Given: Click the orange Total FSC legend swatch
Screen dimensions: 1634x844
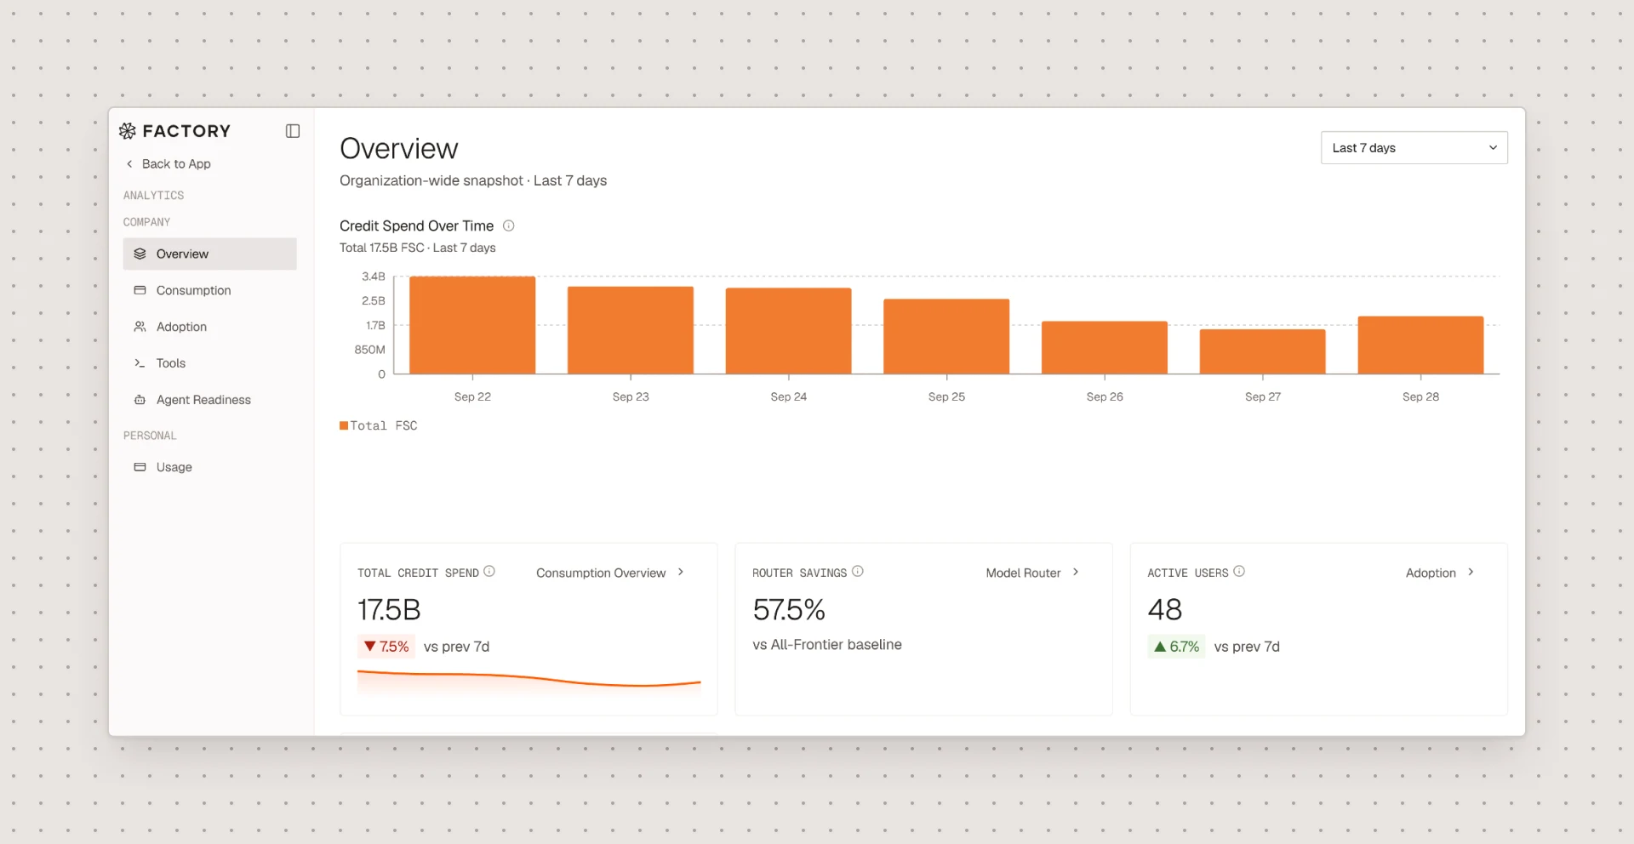Looking at the screenshot, I should pyautogui.click(x=344, y=425).
